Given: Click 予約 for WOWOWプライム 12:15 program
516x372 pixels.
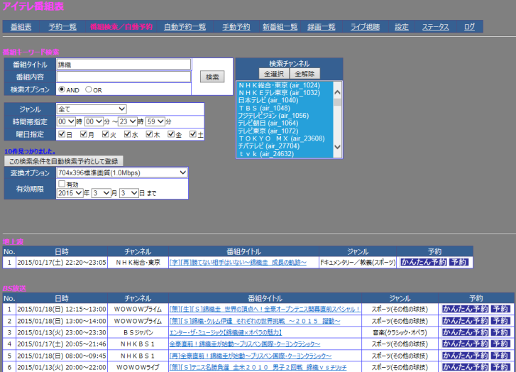Looking at the screenshot, I should point(500,309).
